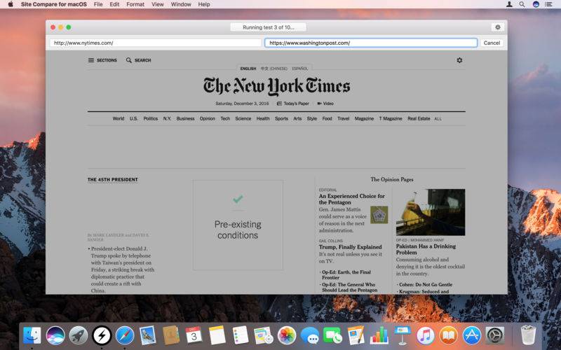Open System Preferences from the dock
The height and width of the screenshot is (350, 561).
[495, 336]
